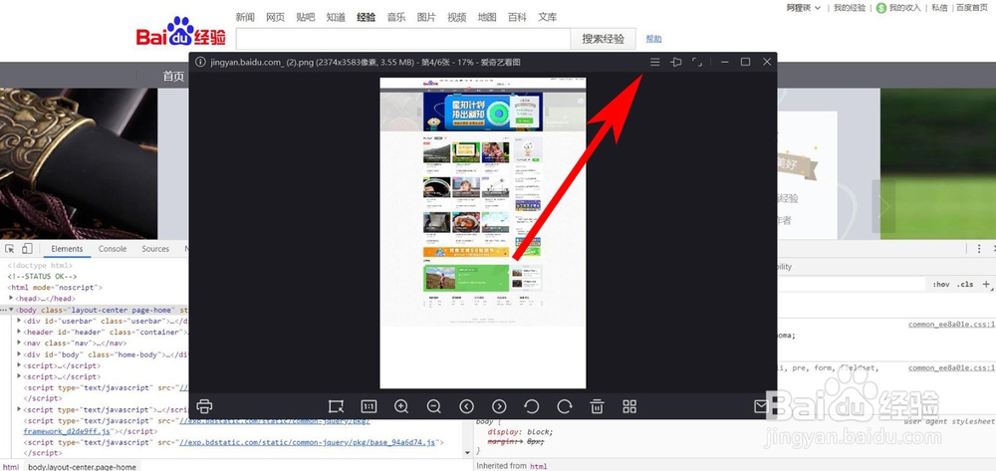Open 贴吧 in Baidu nav

(x=306, y=17)
